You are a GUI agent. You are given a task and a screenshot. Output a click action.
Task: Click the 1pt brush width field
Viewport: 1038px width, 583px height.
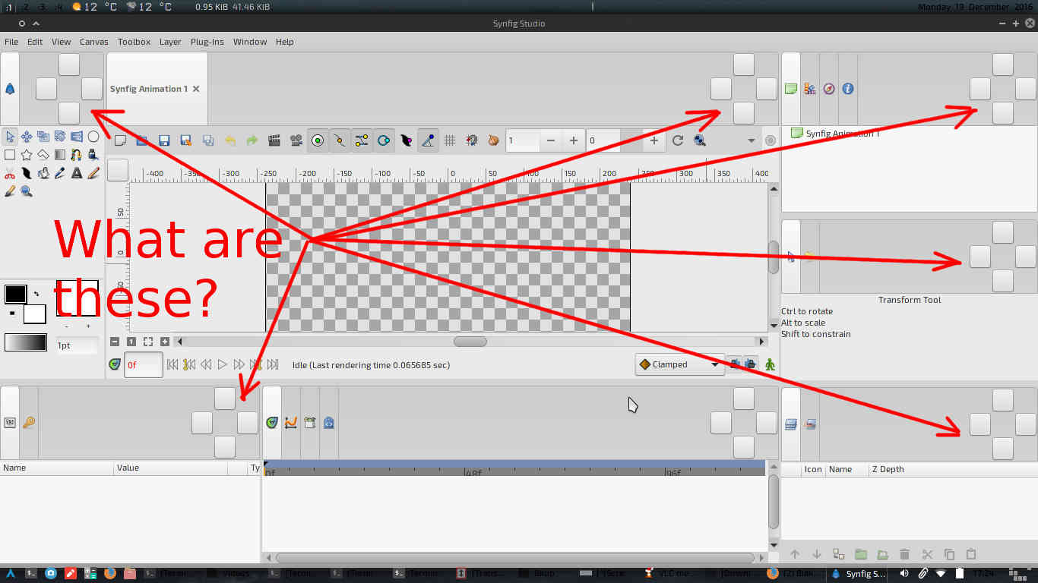pyautogui.click(x=77, y=345)
